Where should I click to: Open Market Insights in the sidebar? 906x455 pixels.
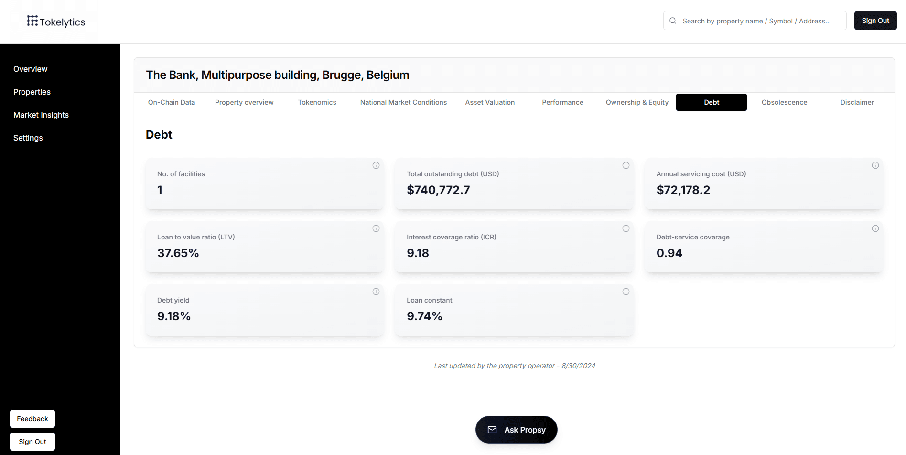pyautogui.click(x=41, y=115)
